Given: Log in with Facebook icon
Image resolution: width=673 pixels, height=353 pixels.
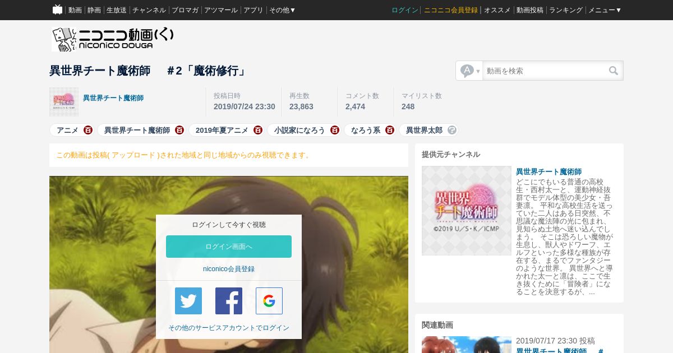Looking at the screenshot, I should pyautogui.click(x=229, y=301).
